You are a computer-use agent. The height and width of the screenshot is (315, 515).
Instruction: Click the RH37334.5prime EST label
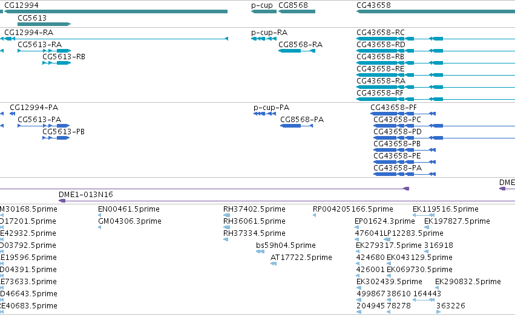click(254, 233)
